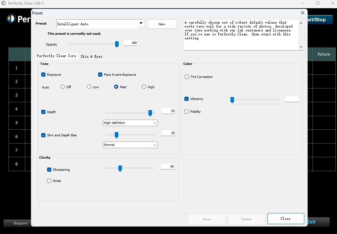The image size is (337, 234).
Task: Click the Picture column header
Action: [x=324, y=54]
